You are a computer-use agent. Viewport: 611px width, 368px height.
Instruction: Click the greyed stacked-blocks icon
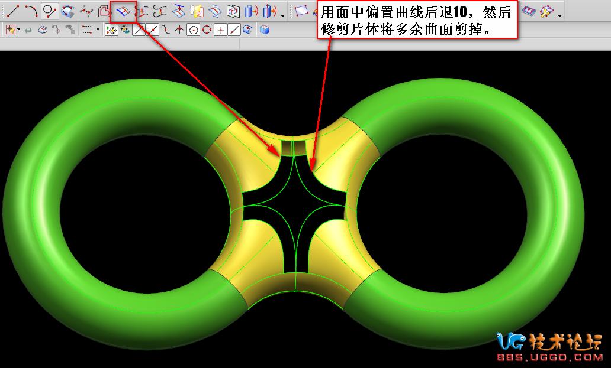(70, 30)
